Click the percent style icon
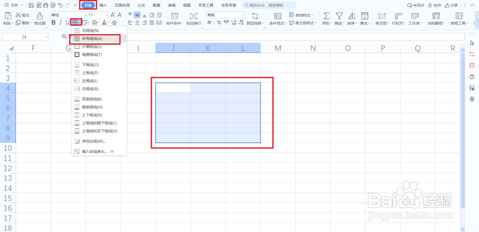479x232 pixels. (x=219, y=22)
